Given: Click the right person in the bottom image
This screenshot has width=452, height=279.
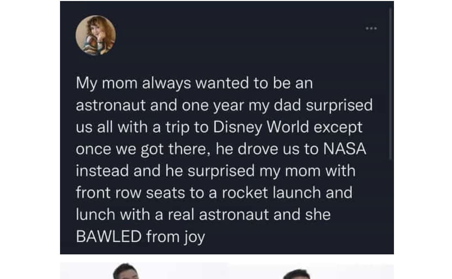Looking at the screenshot, I should [297, 274].
